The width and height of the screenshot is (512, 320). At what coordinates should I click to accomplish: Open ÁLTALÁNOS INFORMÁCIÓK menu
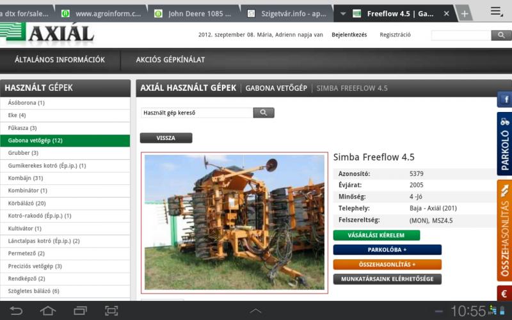click(x=60, y=60)
